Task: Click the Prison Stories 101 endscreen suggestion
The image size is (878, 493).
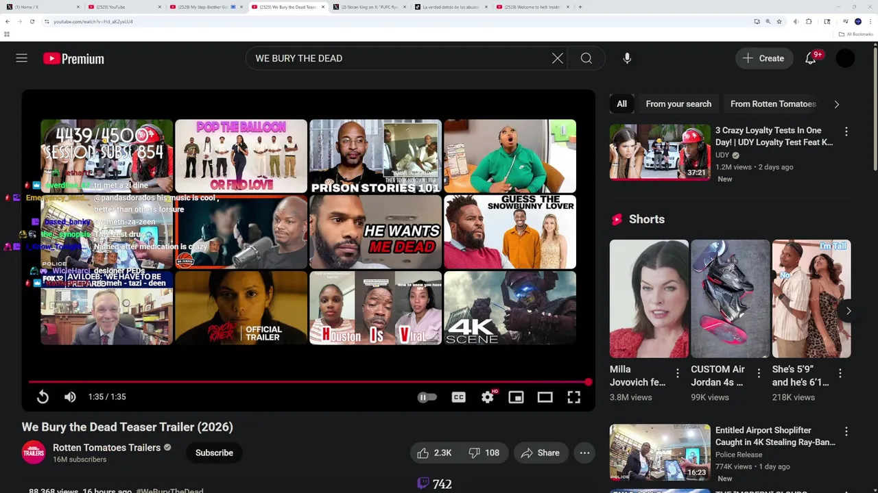Action: [375, 156]
